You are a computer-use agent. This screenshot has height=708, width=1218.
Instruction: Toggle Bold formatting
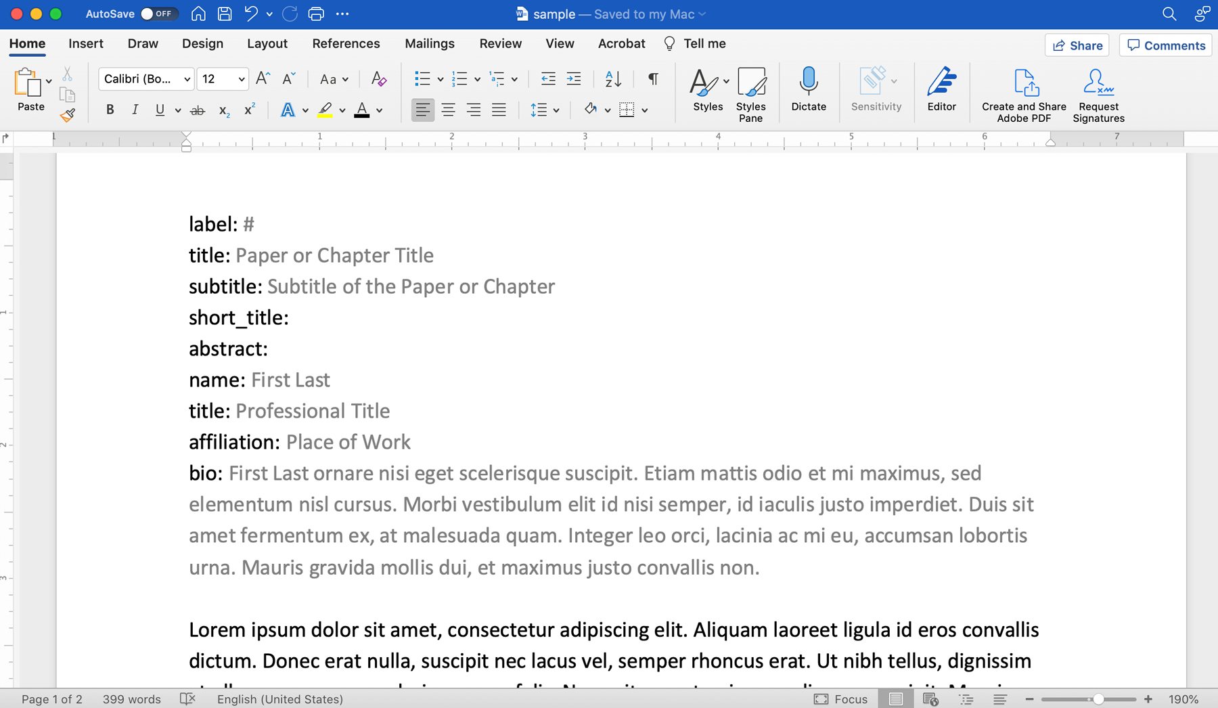pyautogui.click(x=110, y=110)
